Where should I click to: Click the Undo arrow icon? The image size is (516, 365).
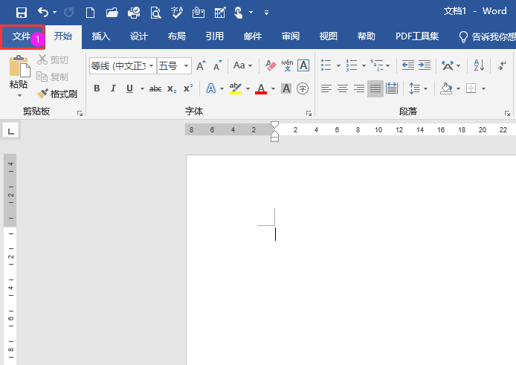click(43, 12)
